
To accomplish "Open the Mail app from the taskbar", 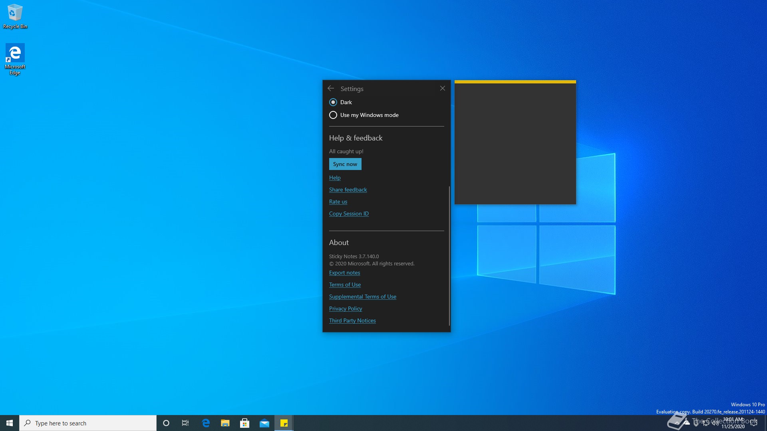I will click(264, 423).
